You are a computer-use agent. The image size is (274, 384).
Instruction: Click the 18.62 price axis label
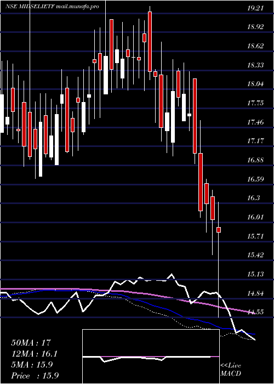click(x=255, y=46)
